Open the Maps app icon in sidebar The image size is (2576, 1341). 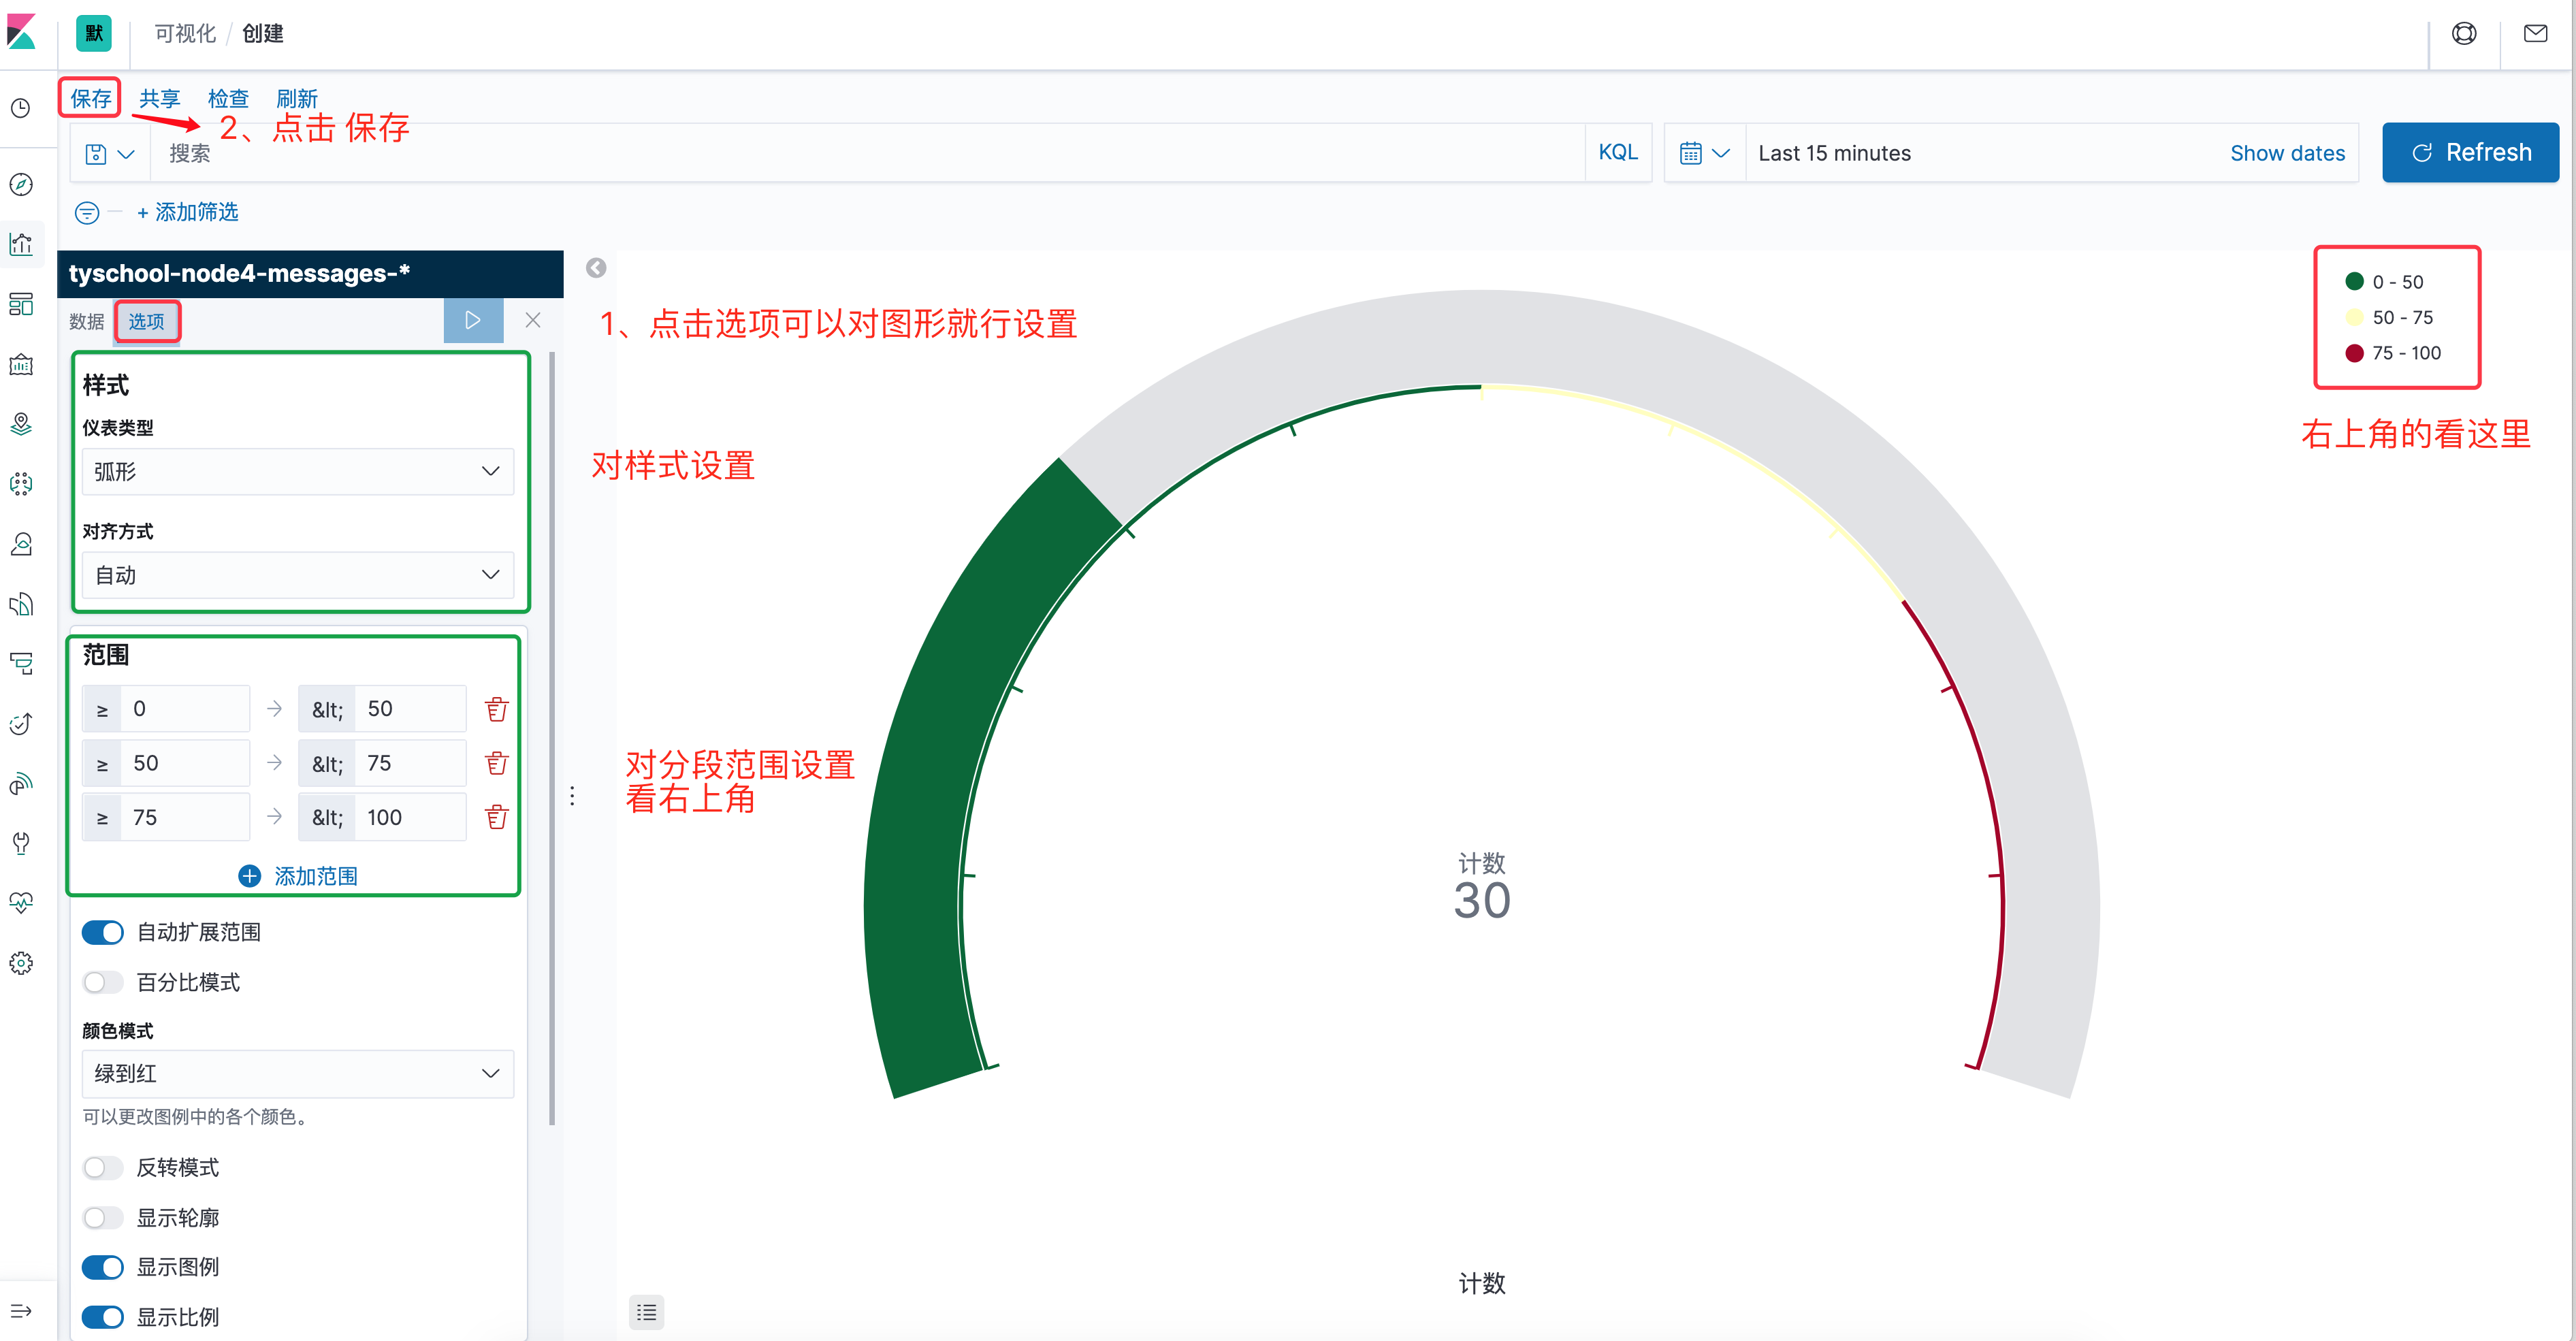coord(21,424)
